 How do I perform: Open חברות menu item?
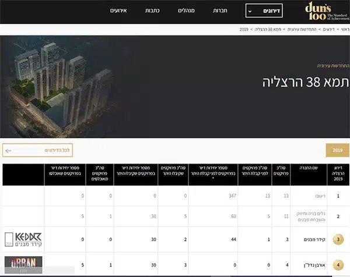coord(220,10)
